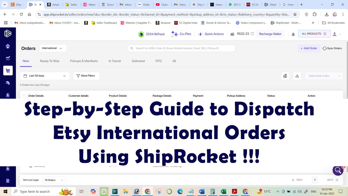Focus the AWB / Order ID search field
348x196 pixels.
click(181, 48)
